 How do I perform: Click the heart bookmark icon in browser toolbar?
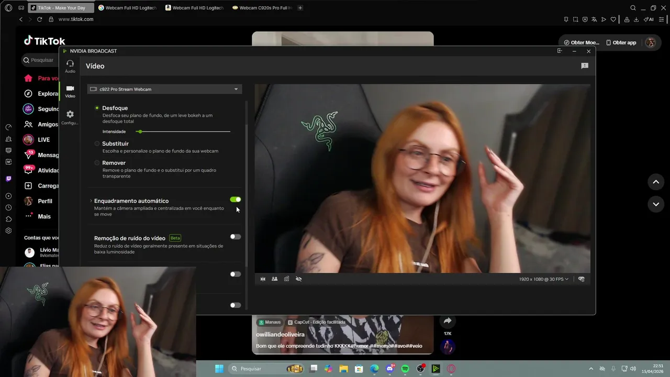pos(613,19)
